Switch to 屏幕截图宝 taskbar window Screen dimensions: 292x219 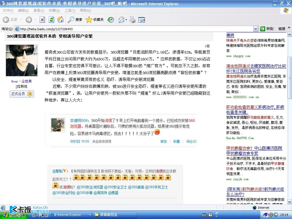(115, 215)
